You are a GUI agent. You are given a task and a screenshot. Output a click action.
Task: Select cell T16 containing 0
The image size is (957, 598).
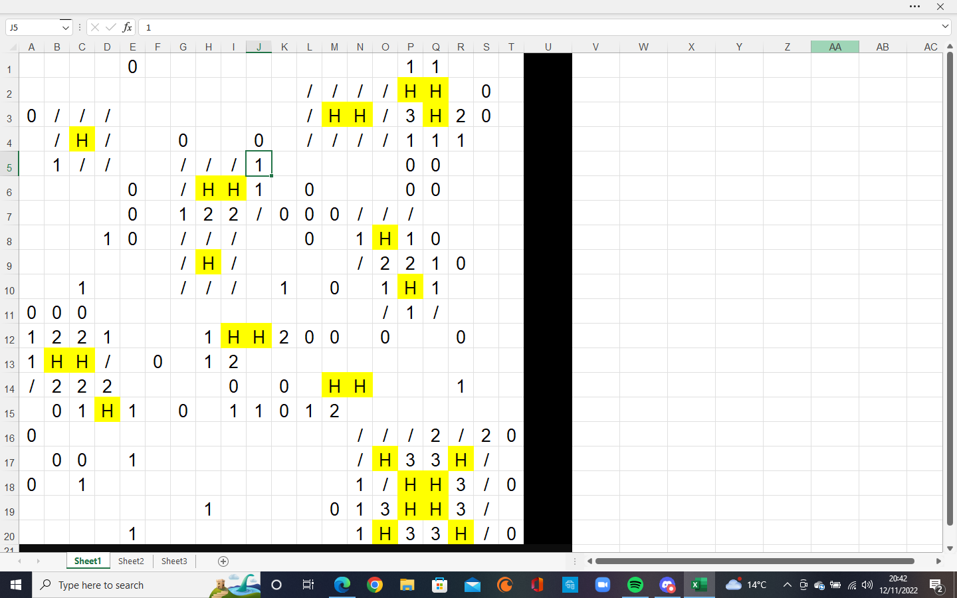pyautogui.click(x=511, y=435)
